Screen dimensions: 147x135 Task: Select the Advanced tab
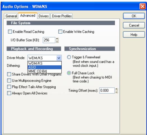point(28,16)
